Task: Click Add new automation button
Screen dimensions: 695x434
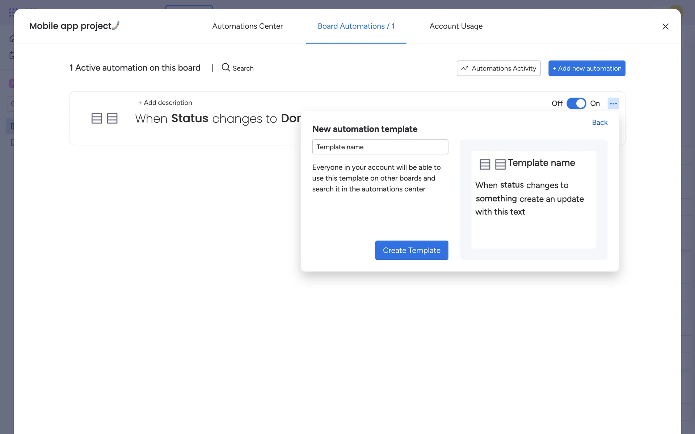Action: (586, 68)
